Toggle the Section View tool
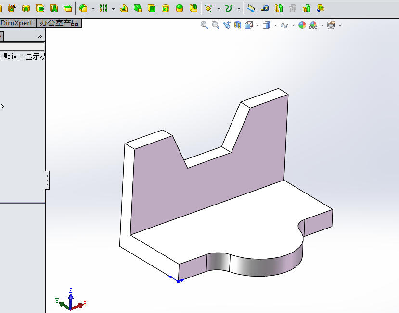 click(x=238, y=25)
